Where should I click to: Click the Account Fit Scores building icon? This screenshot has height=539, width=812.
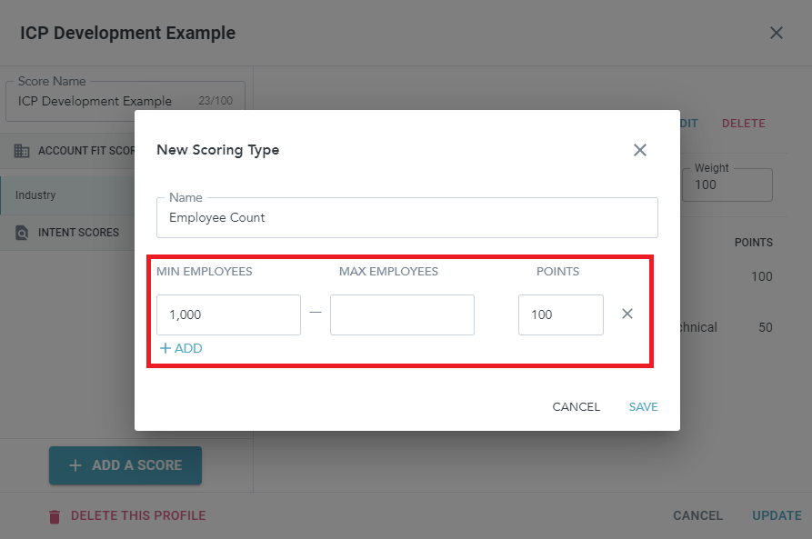click(22, 151)
